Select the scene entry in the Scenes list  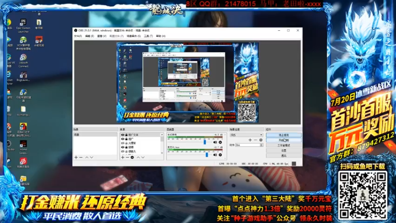[x=96, y=135]
